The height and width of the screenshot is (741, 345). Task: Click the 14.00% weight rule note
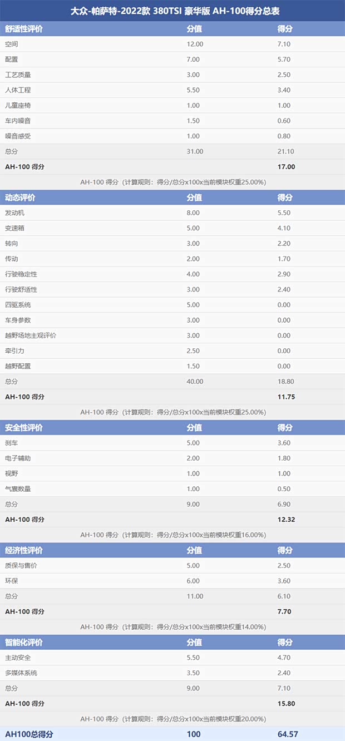(x=172, y=627)
